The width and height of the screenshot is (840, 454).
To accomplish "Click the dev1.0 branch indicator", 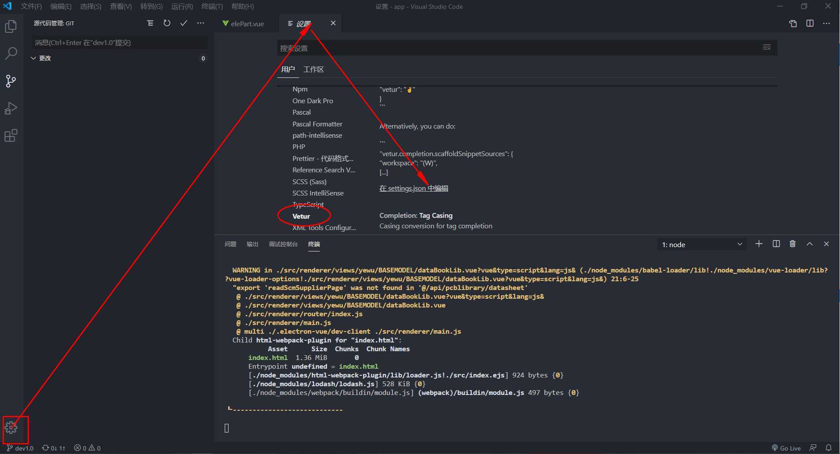I will tap(20, 448).
